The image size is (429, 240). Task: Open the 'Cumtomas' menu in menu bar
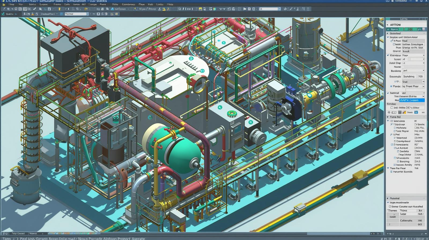click(x=128, y=5)
